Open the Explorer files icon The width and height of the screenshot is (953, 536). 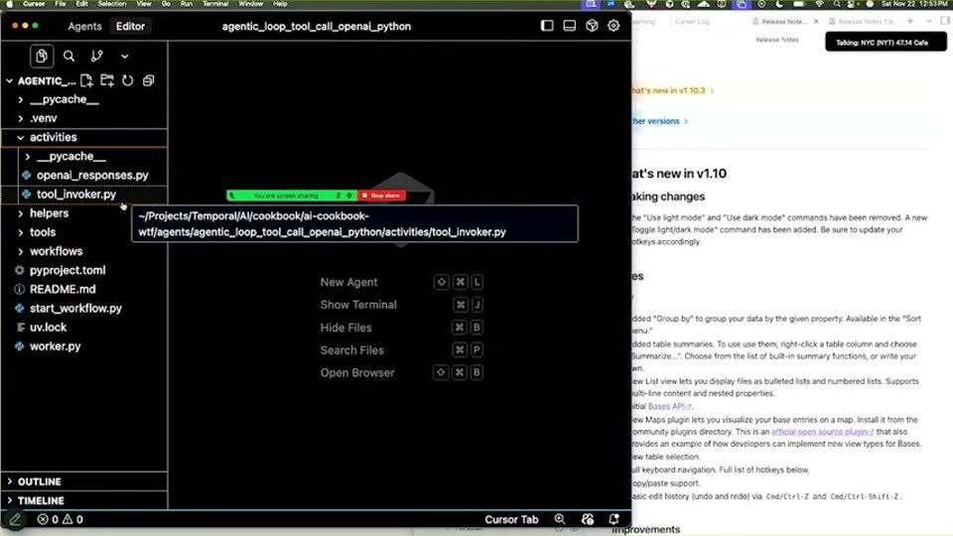(x=42, y=56)
